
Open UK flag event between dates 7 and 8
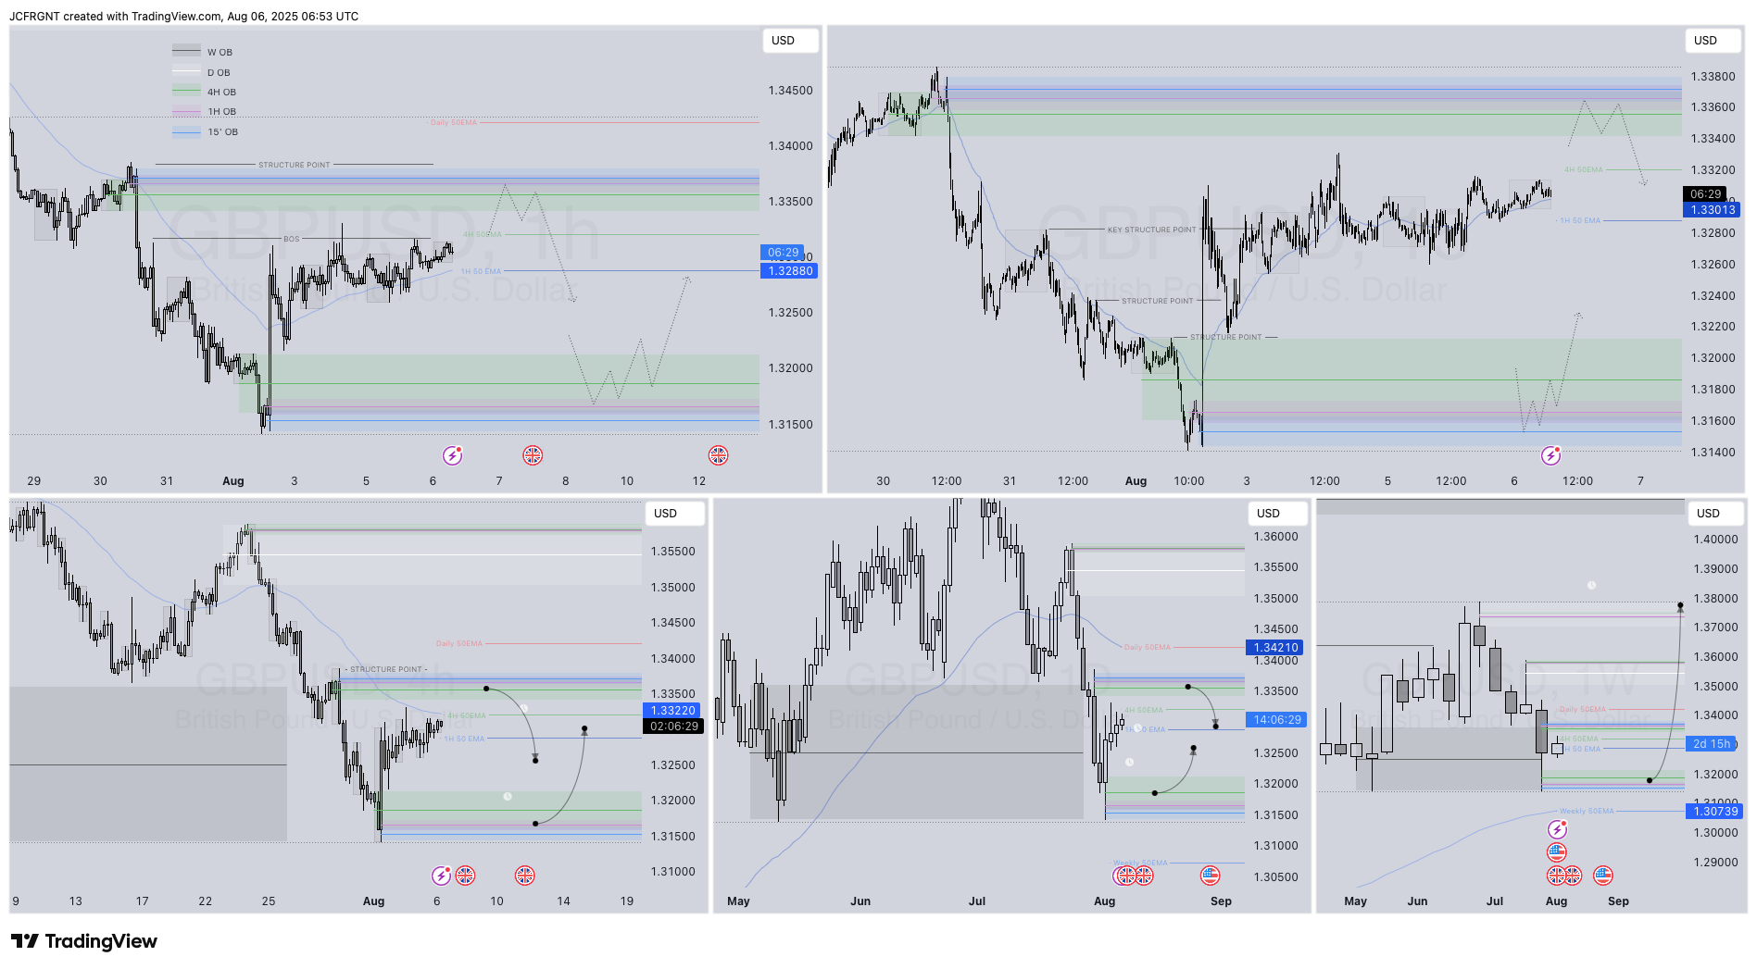click(x=533, y=455)
